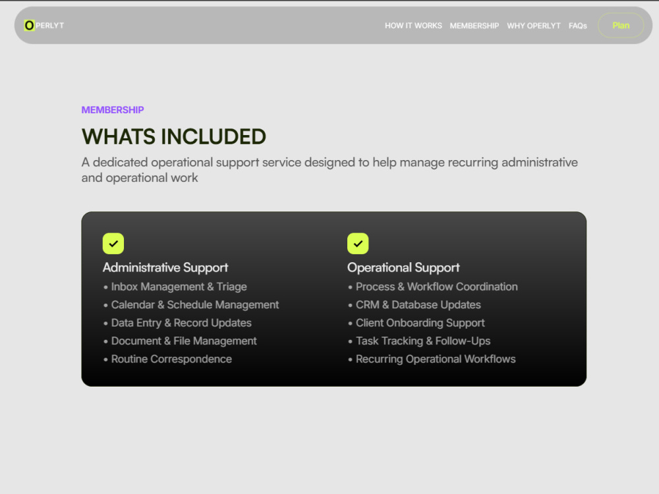Viewport: 659px width, 494px height.
Task: Click the checkmark icon above Administrative Support
Action: (113, 244)
